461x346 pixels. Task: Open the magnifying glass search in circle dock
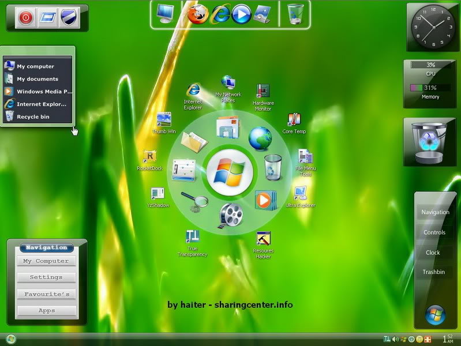coord(195,202)
